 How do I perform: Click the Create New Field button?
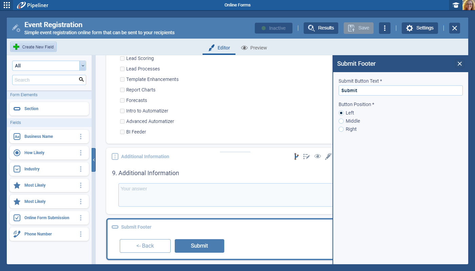pos(34,47)
